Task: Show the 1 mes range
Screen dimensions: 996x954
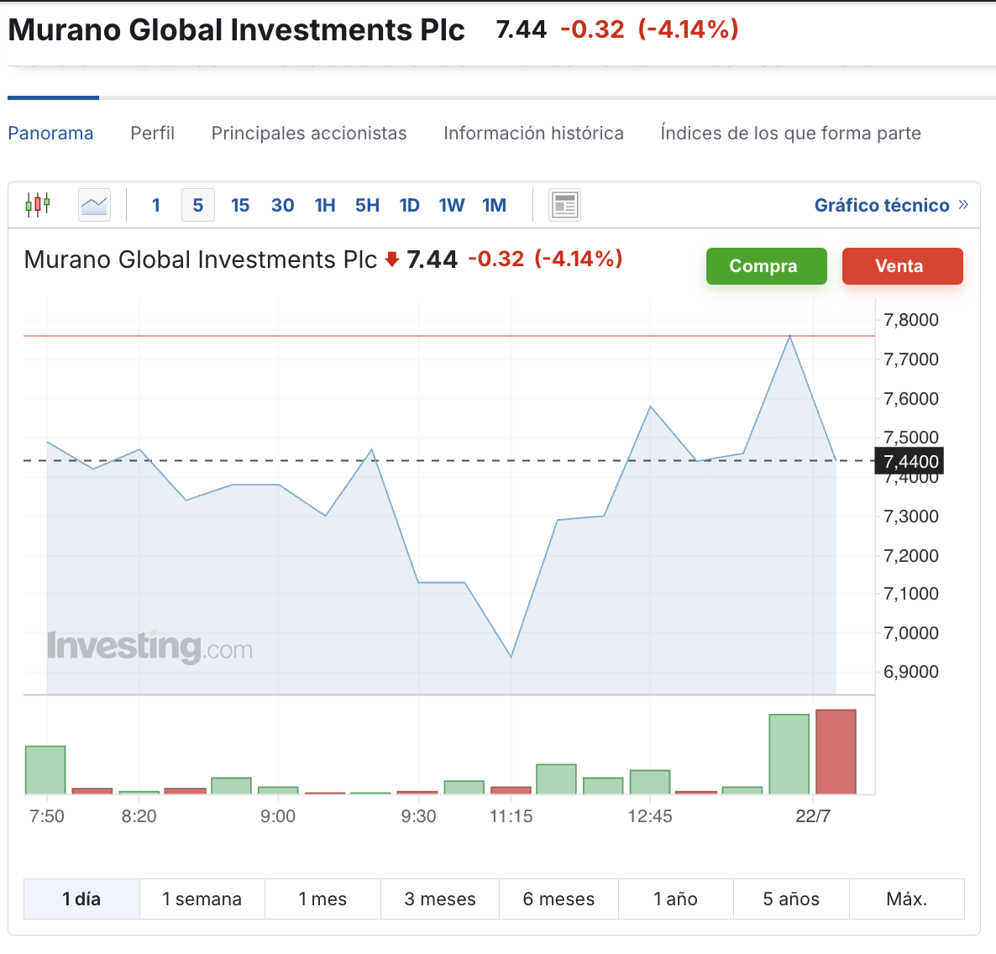Action: click(322, 899)
